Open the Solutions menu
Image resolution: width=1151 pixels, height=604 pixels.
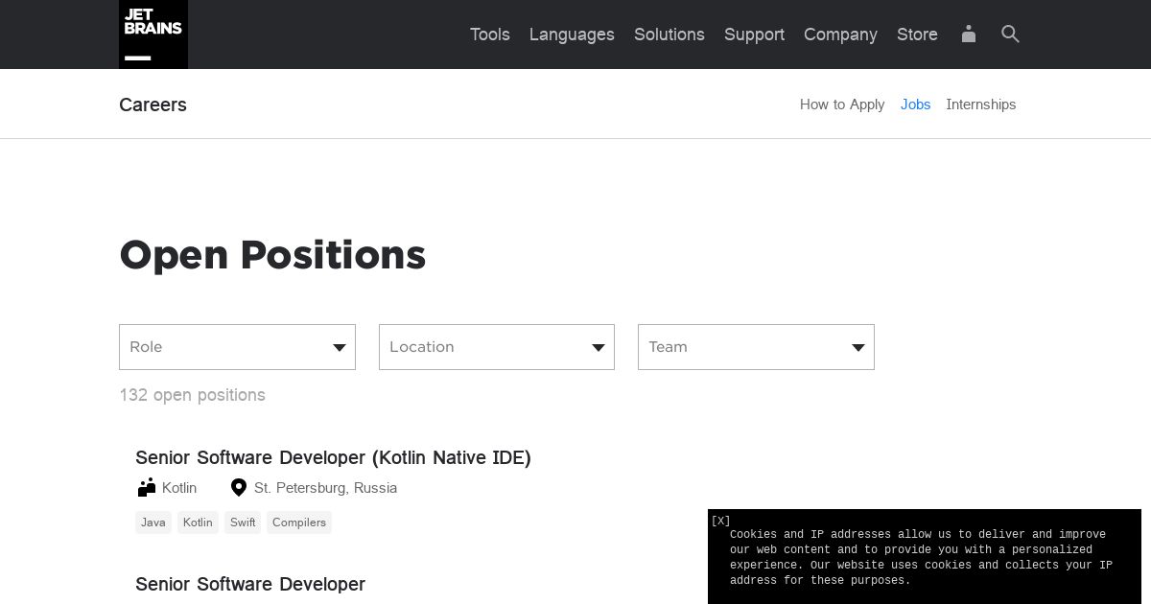tap(669, 35)
